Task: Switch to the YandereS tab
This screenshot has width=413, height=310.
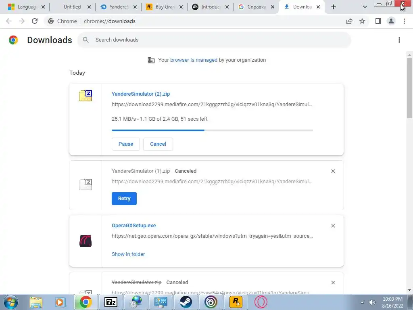Action: (x=115, y=7)
